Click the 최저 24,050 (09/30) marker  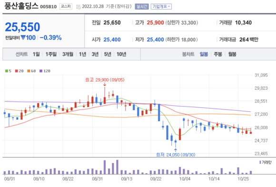tap(176, 155)
